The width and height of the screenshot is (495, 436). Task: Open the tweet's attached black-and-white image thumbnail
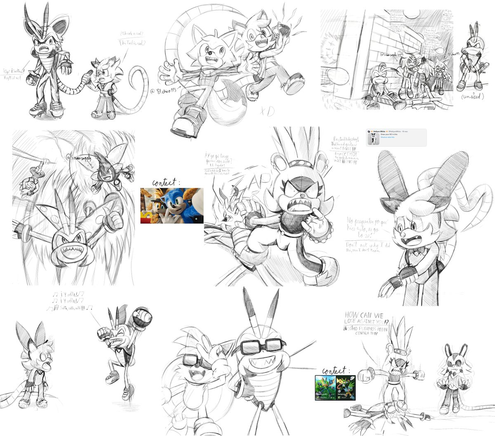tap(373, 139)
